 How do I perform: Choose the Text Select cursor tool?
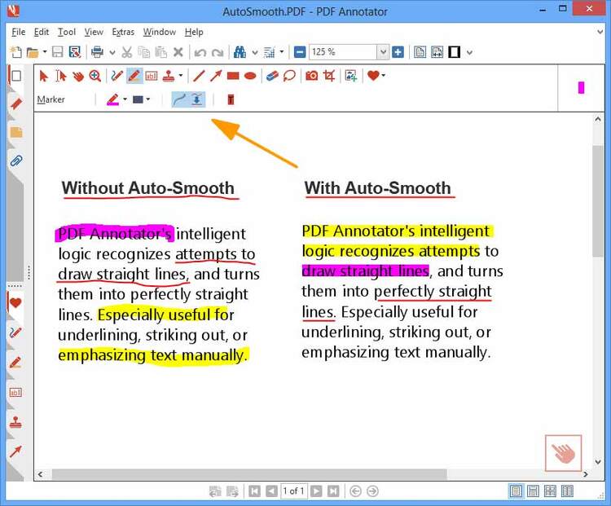click(x=61, y=76)
